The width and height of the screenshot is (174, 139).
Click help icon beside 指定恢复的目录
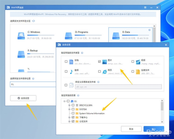pyautogui.click(x=78, y=95)
